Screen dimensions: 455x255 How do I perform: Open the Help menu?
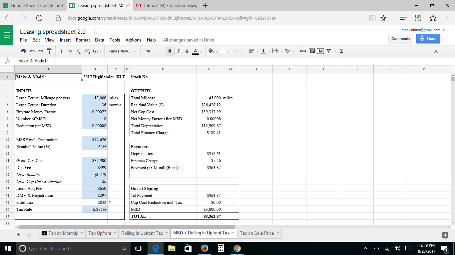click(x=151, y=40)
